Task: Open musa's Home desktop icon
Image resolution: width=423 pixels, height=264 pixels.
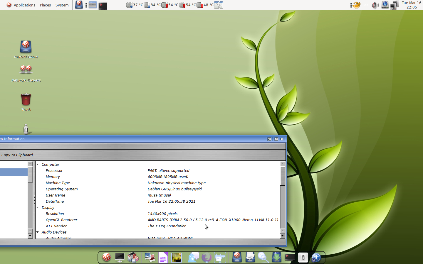Action: (x=26, y=47)
